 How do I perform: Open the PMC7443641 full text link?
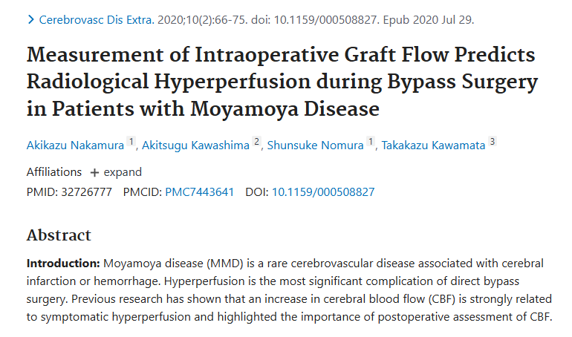200,192
